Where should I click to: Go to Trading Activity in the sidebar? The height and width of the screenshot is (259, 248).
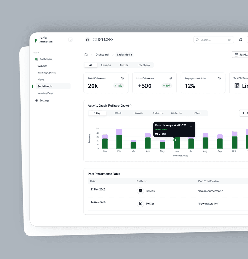pos(46,73)
